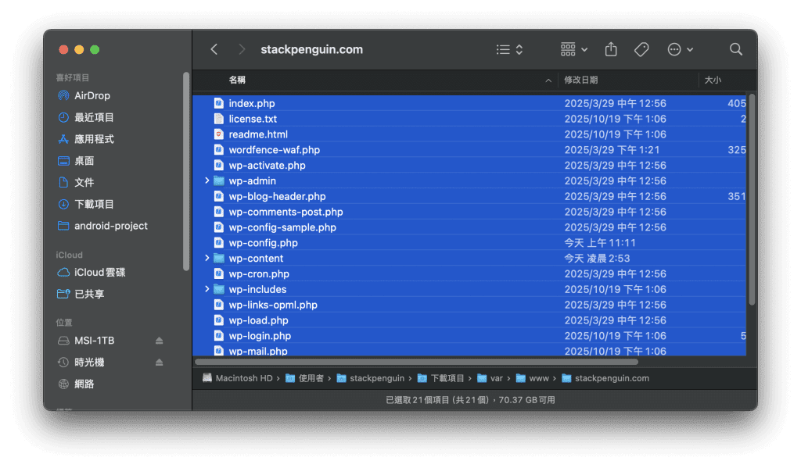Click the Share icon in toolbar

pos(611,49)
